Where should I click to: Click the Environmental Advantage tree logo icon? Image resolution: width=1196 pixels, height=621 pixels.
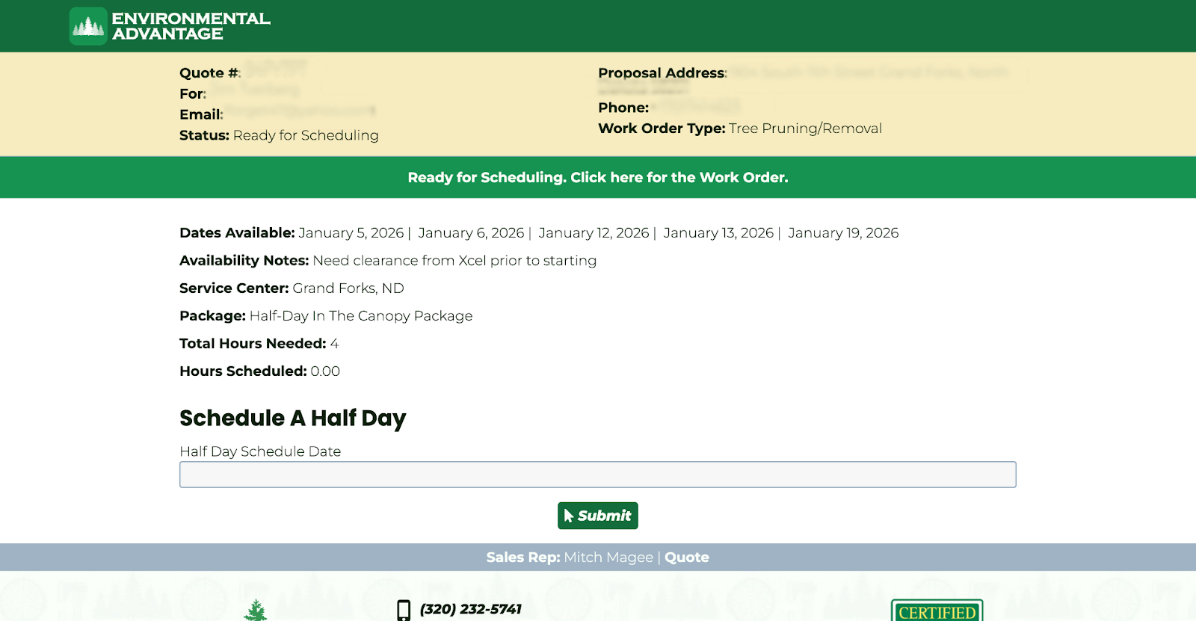(x=88, y=26)
